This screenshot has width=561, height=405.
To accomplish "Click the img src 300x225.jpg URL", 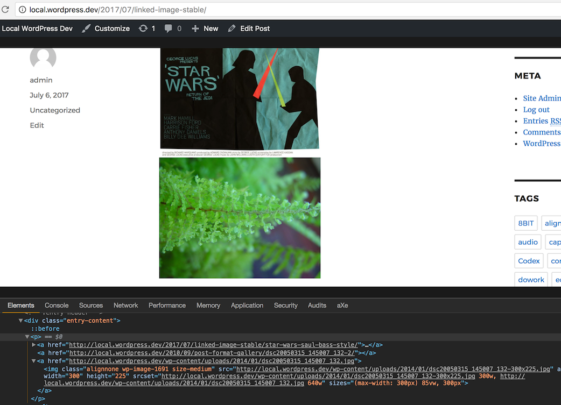I will coord(393,369).
